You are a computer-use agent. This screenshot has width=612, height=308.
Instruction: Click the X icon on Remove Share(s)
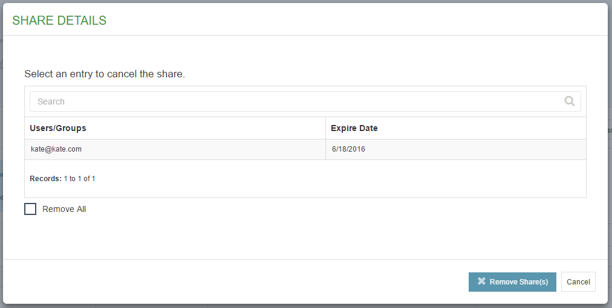pyautogui.click(x=481, y=281)
